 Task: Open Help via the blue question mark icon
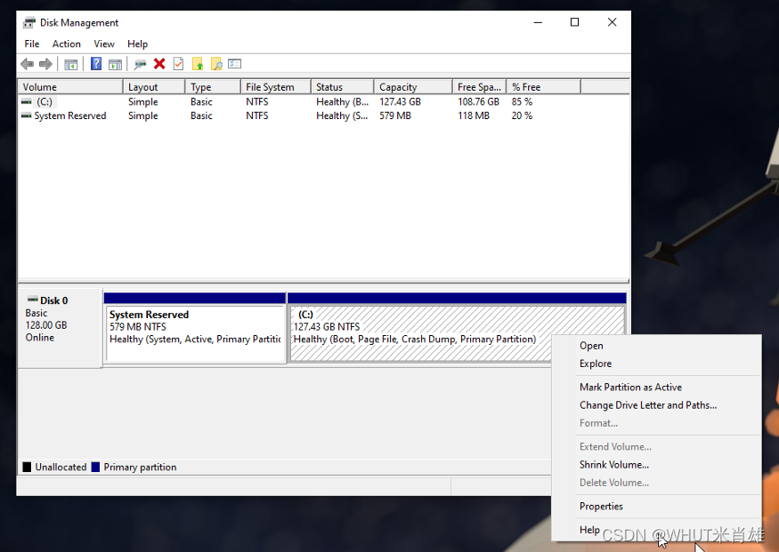coord(96,64)
